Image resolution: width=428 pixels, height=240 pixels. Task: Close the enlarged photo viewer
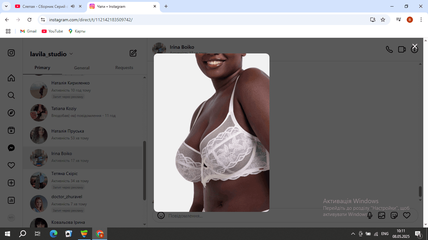coord(415,46)
